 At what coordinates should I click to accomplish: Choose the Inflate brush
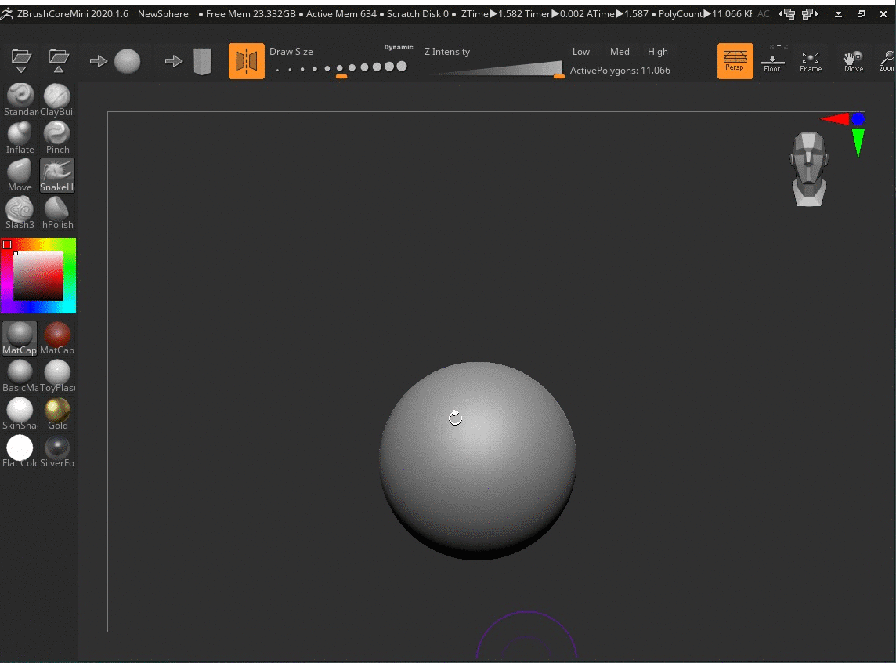point(20,136)
